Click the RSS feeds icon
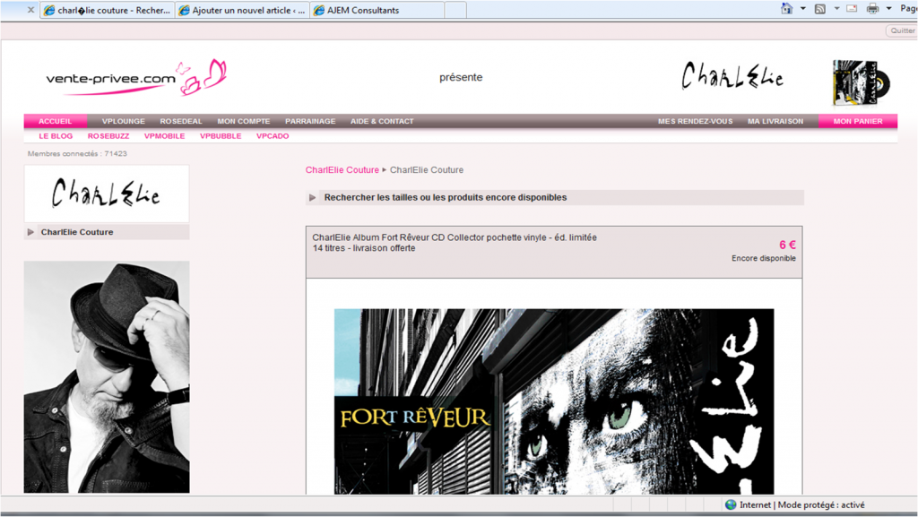 click(x=820, y=9)
